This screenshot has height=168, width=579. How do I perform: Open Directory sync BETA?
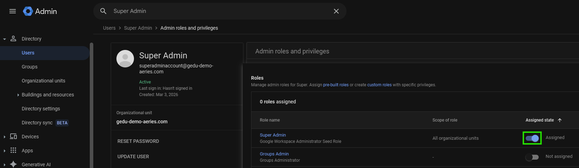pyautogui.click(x=45, y=123)
